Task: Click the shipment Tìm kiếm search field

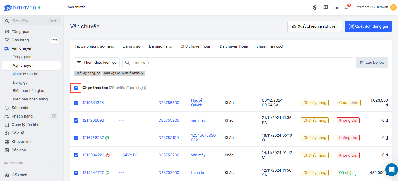Action: [237, 63]
